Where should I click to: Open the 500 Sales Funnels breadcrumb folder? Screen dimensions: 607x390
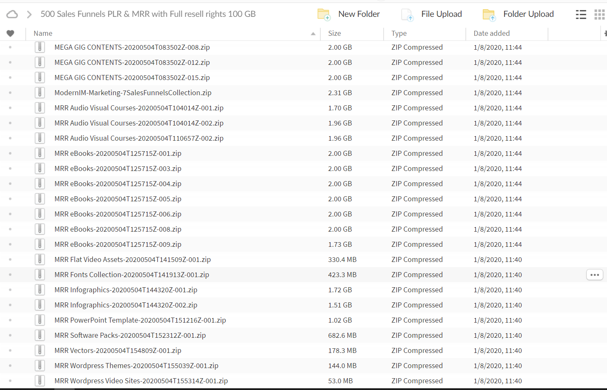click(x=148, y=14)
